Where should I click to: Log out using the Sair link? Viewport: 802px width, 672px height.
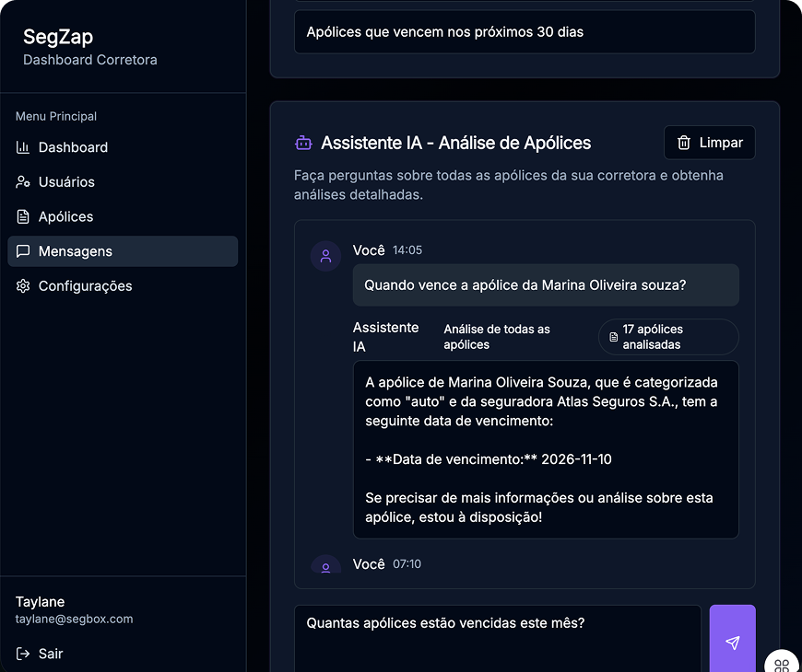pyautogui.click(x=40, y=654)
